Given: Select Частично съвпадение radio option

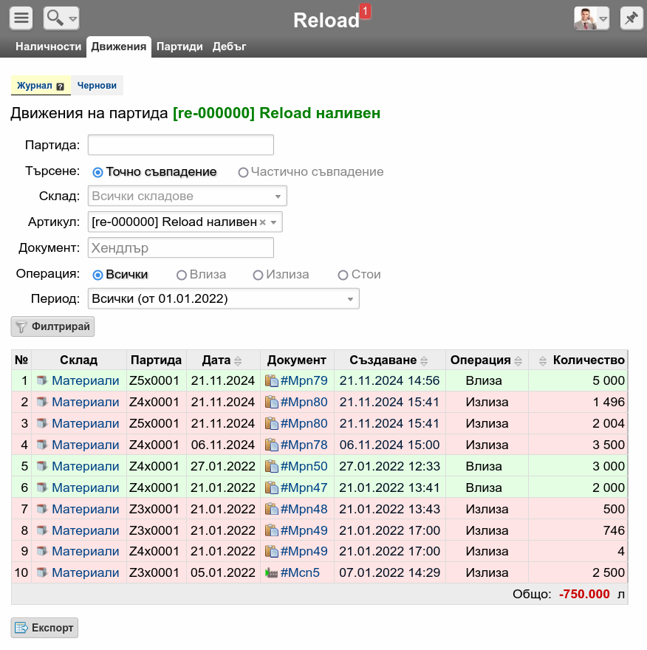Looking at the screenshot, I should point(243,172).
